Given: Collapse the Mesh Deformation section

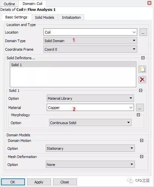Looking at the screenshot, I should (141, 157).
